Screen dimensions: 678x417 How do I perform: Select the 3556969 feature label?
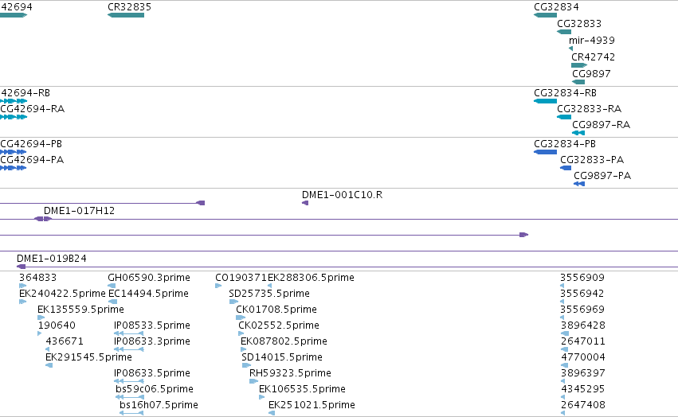582,310
